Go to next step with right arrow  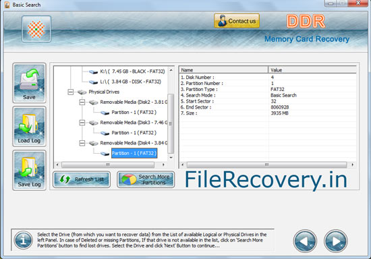tap(336, 241)
